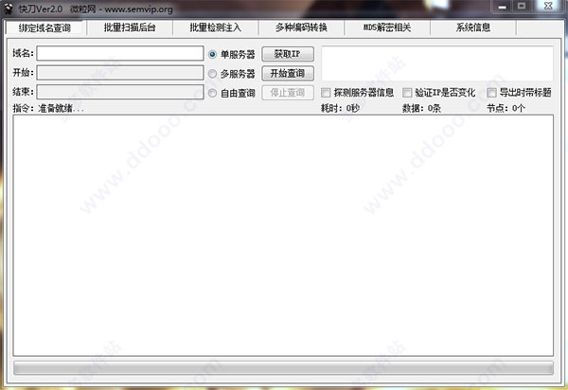The image size is (568, 390).
Task: Click the 耗时: 0秒 status text
Action: pos(340,108)
